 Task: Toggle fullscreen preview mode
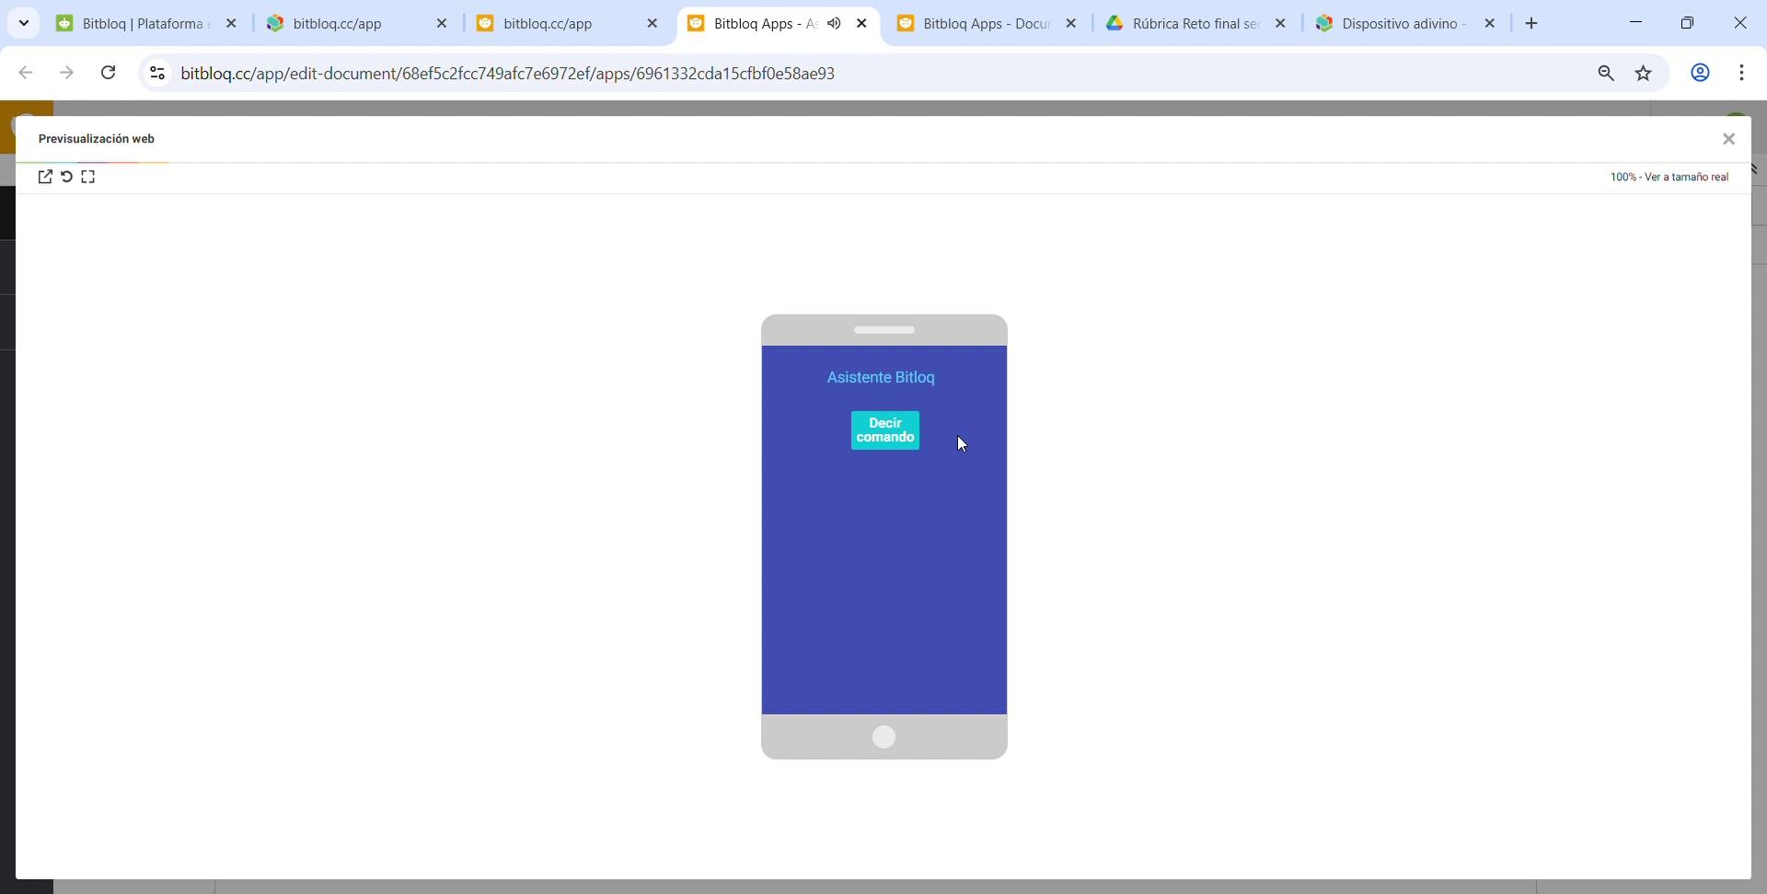[x=88, y=177]
